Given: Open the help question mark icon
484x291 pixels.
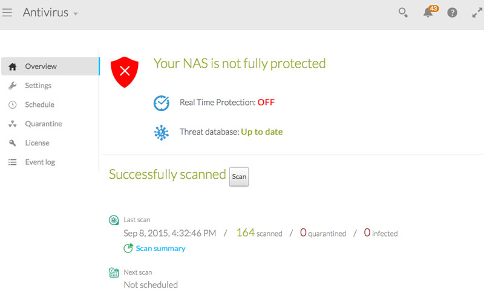Looking at the screenshot, I should coord(452,13).
